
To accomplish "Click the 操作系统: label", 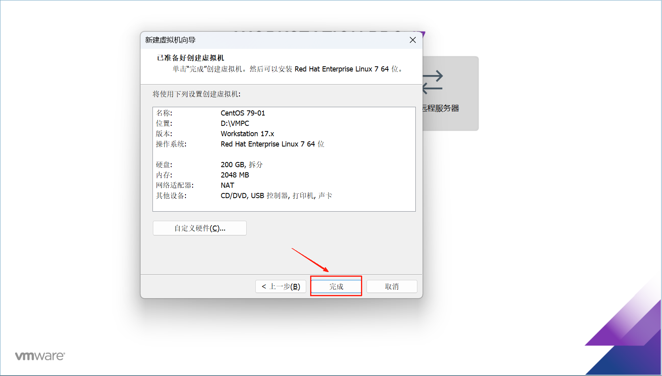I will click(171, 144).
